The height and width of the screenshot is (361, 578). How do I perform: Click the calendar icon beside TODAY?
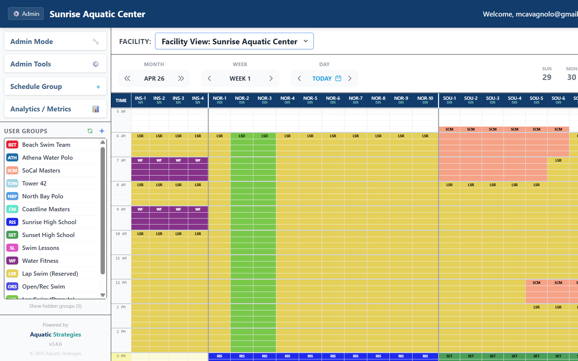tap(338, 78)
